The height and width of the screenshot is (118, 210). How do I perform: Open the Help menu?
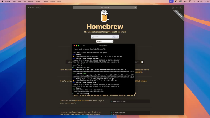pos(59,1)
